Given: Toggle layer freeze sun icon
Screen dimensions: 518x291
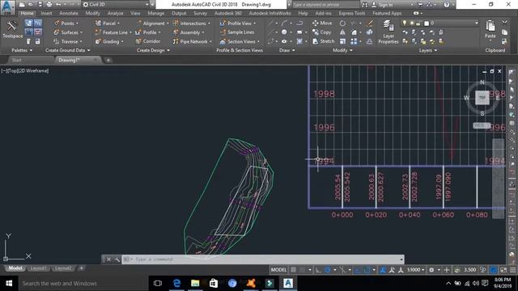Looking at the screenshot, I should pos(412,23).
